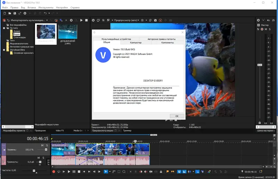Open the 'Файл' menu

click(5, 7)
